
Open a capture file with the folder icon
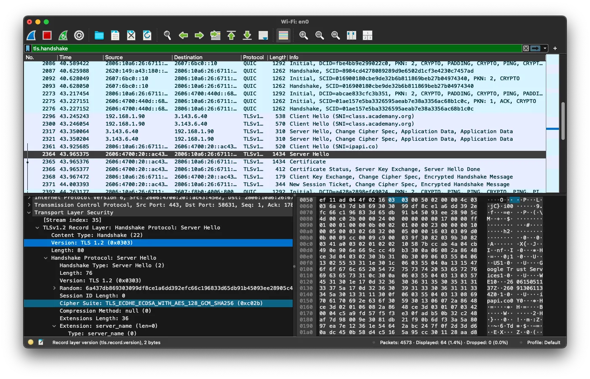pyautogui.click(x=99, y=35)
